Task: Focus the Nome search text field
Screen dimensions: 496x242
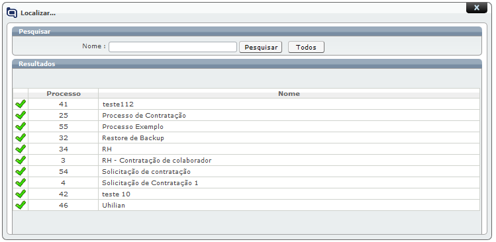Action: 173,47
